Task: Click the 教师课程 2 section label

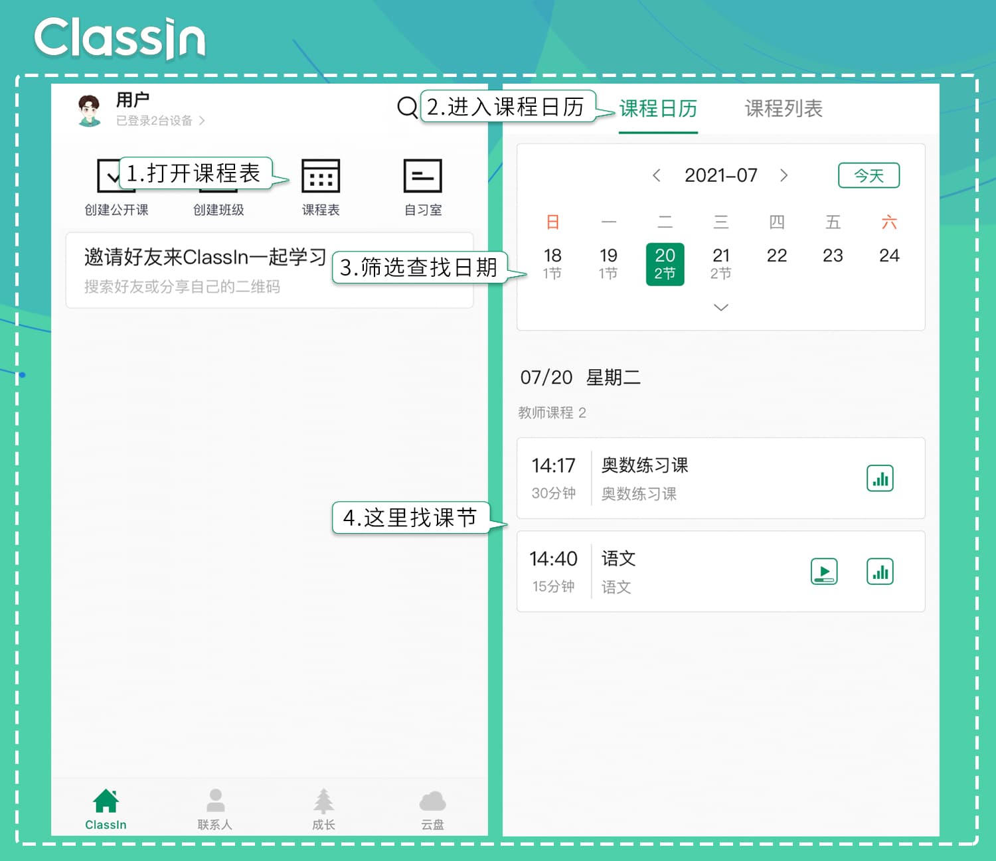Action: (552, 413)
